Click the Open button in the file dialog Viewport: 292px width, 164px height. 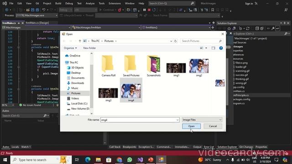pos(191,126)
